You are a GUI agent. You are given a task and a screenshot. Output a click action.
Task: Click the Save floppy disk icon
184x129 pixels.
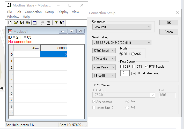[x=22, y=23]
